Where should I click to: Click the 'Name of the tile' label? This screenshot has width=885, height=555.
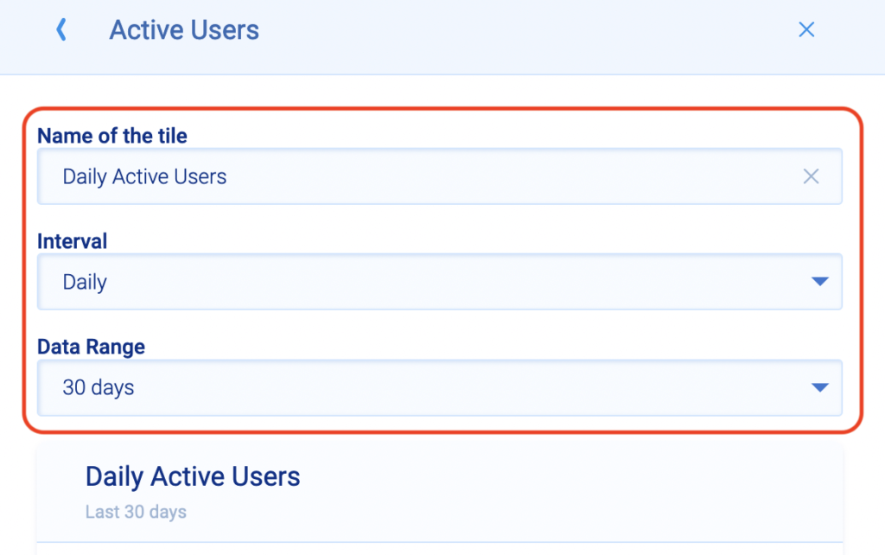[x=111, y=136]
